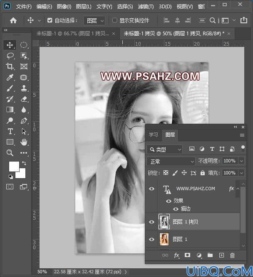Select the Eraser tool
Image resolution: width=253 pixels, height=277 pixels.
click(x=24, y=99)
